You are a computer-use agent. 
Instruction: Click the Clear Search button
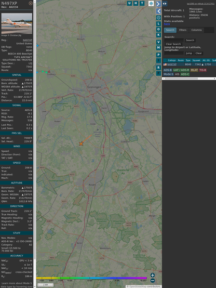click(x=173, y=44)
